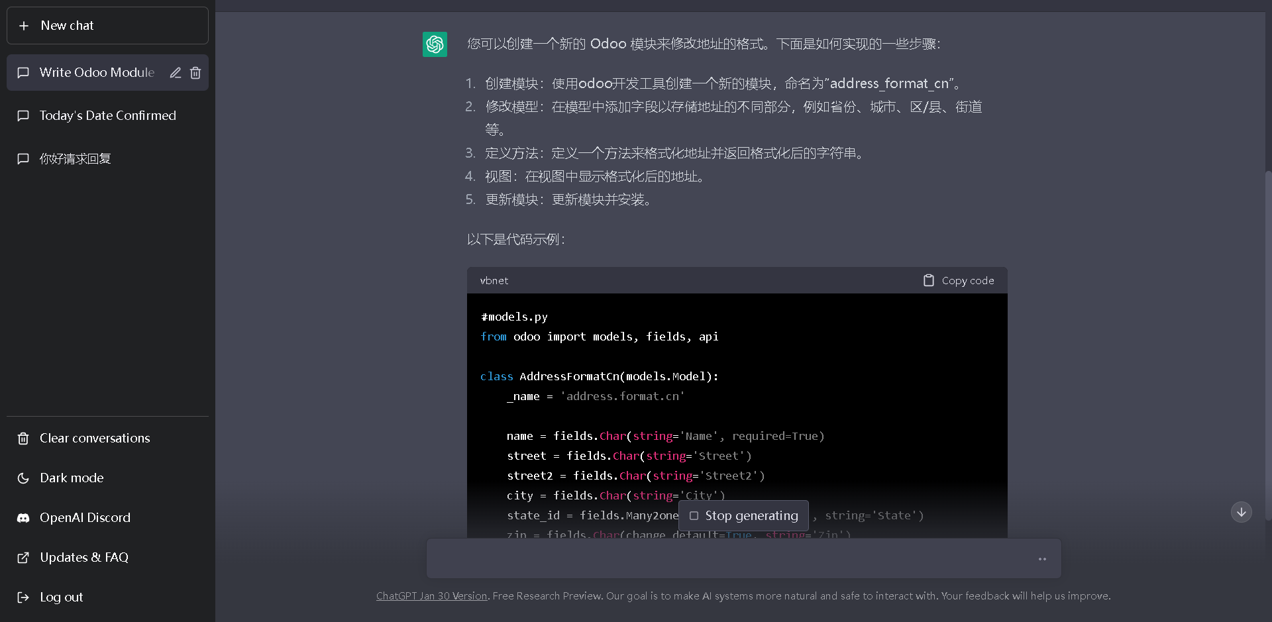Image resolution: width=1272 pixels, height=622 pixels.
Task: Open Write Odoo Module conversation
Action: (97, 73)
